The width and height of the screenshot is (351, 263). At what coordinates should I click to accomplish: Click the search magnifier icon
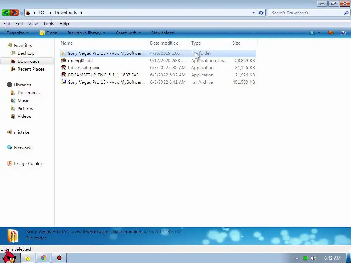click(346, 13)
